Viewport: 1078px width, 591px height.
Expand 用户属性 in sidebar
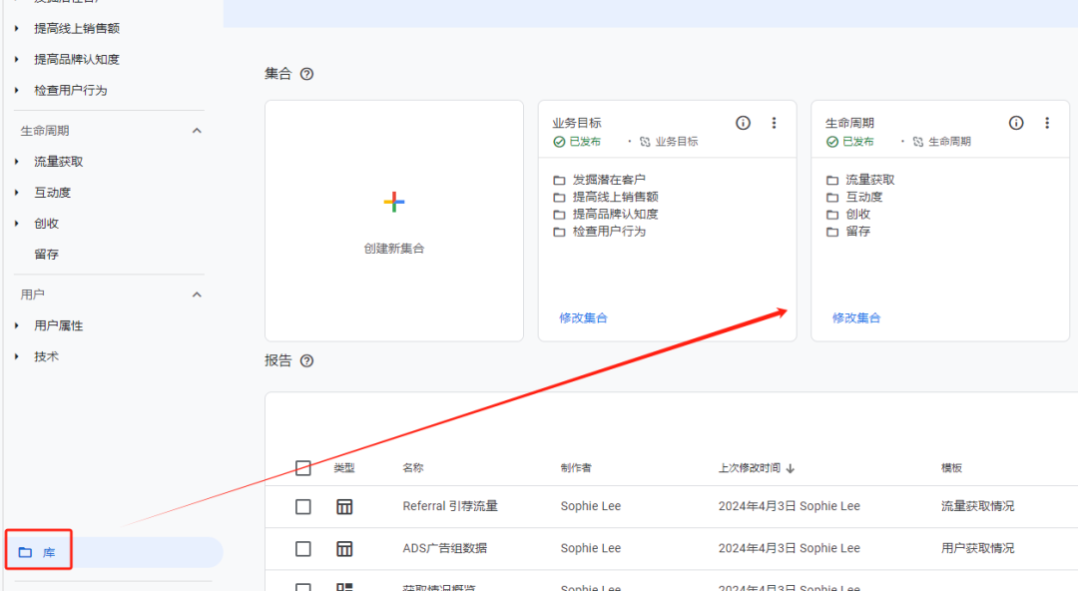[x=17, y=325]
